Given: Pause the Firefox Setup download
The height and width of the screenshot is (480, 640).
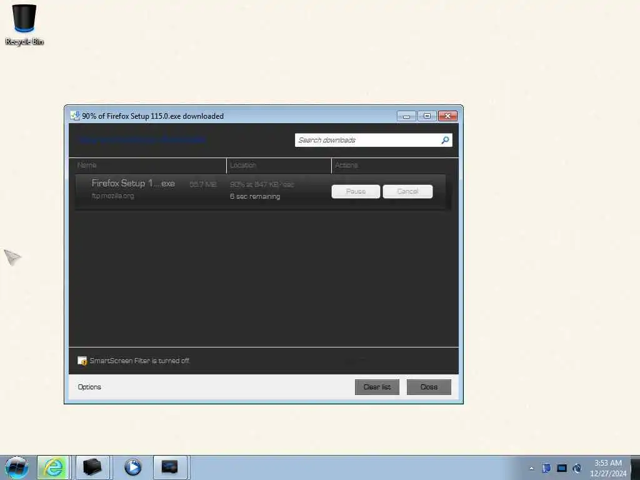Looking at the screenshot, I should 356,191.
